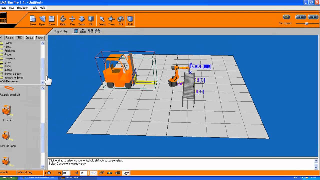This screenshot has height=180, width=320.
Task: Click the hierarchy tree icon in the Plug 'n' Play bar
Action: [83, 31]
